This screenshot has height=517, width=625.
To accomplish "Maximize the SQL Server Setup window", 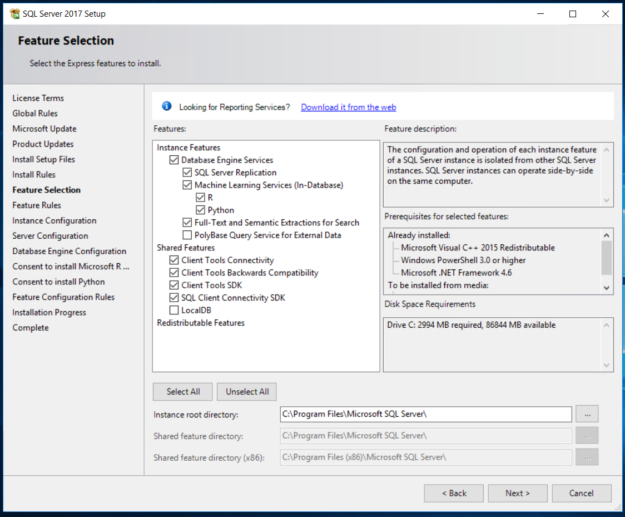I will pyautogui.click(x=573, y=14).
